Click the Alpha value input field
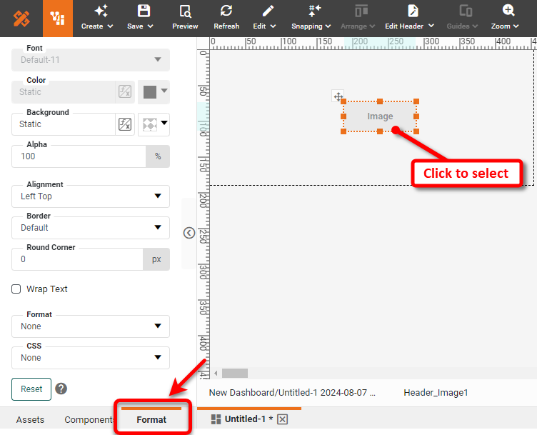537x435 pixels. coord(79,156)
